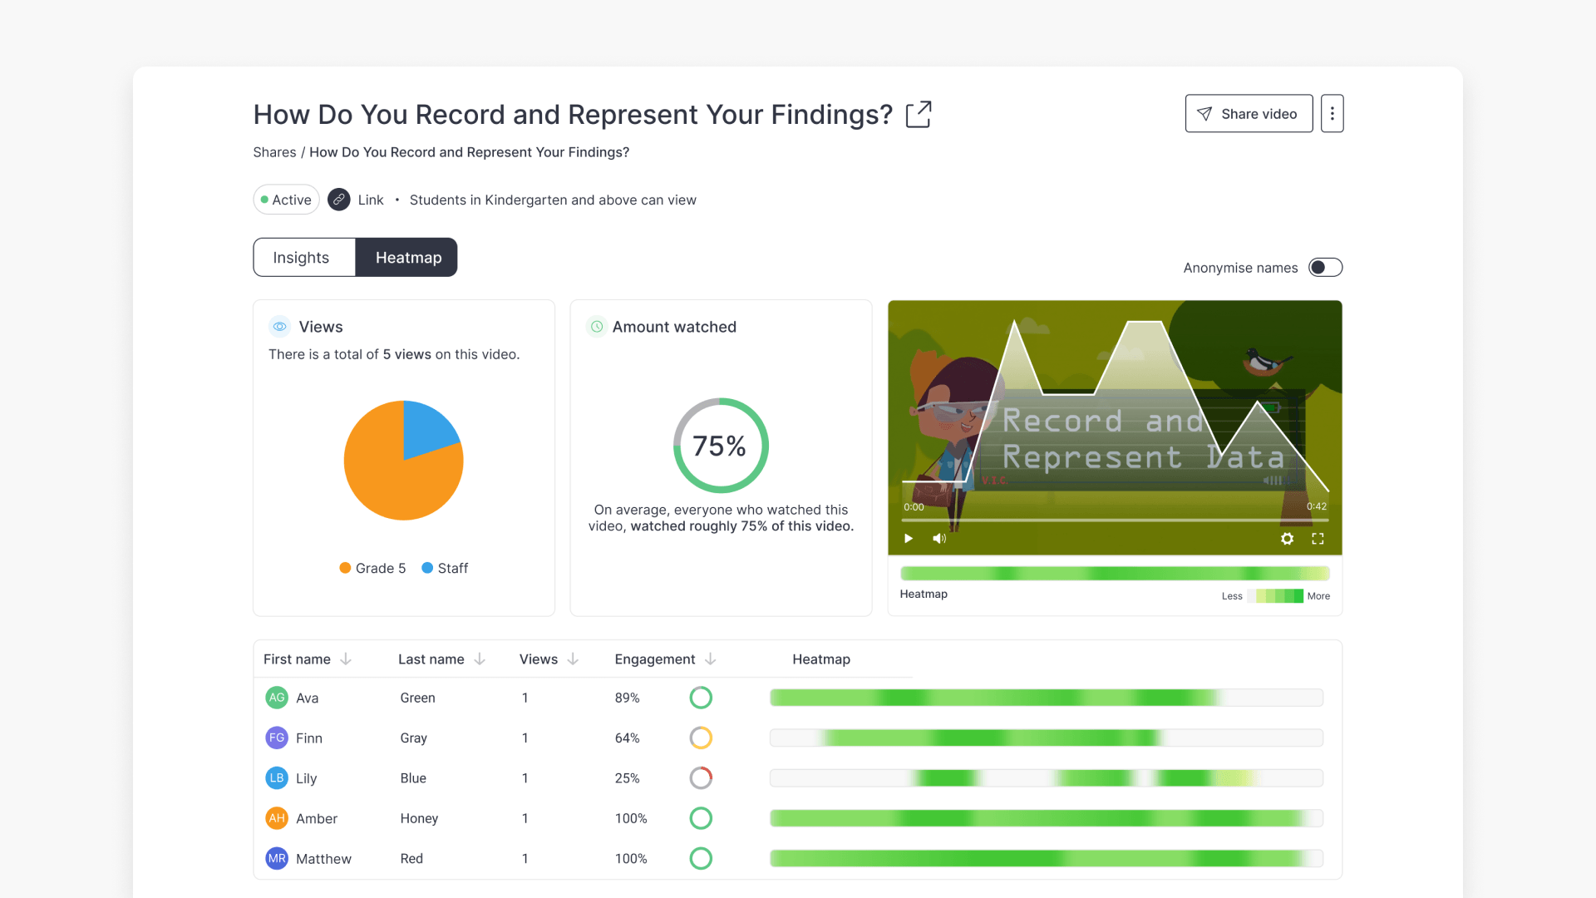Click the three-dot more options button

click(x=1332, y=114)
